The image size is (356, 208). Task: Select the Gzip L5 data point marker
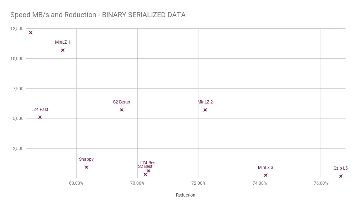(341, 176)
